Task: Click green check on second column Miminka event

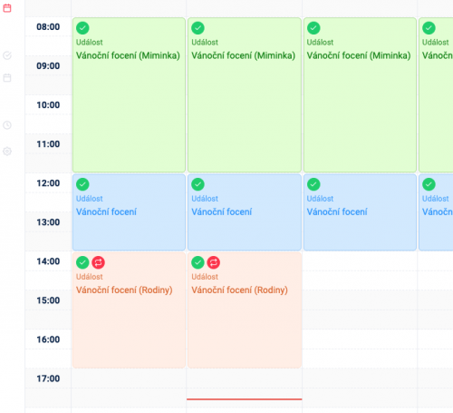Action: pyautogui.click(x=198, y=28)
